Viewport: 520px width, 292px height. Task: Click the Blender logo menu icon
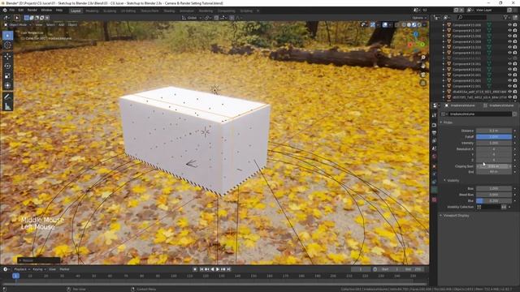point(5,11)
